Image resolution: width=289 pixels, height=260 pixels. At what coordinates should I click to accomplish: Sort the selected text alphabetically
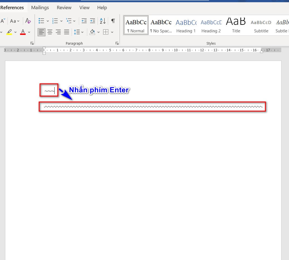coord(103,21)
